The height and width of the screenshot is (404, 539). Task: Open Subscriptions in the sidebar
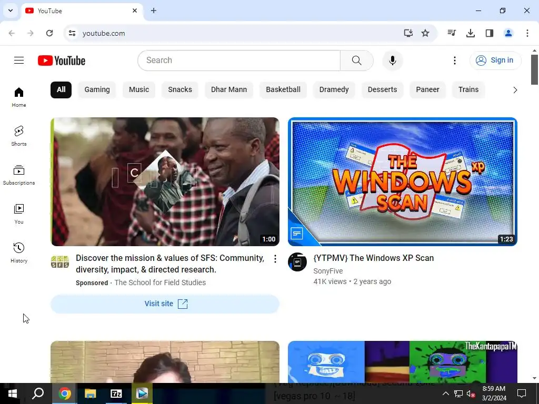coord(19,175)
